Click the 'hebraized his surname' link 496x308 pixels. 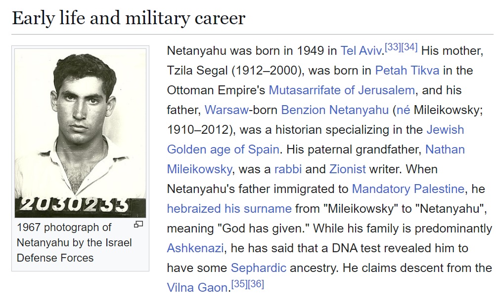point(229,208)
